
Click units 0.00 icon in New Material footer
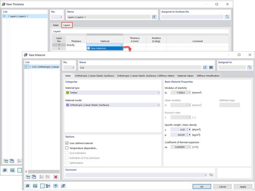(x=35, y=186)
